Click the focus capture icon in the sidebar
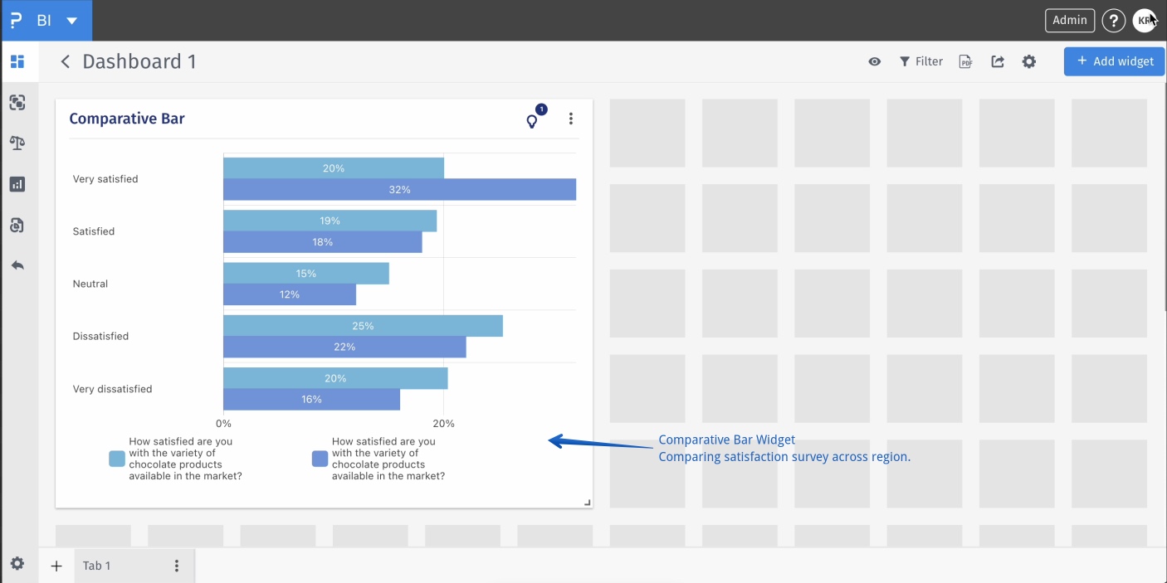The image size is (1167, 583). pyautogui.click(x=17, y=102)
